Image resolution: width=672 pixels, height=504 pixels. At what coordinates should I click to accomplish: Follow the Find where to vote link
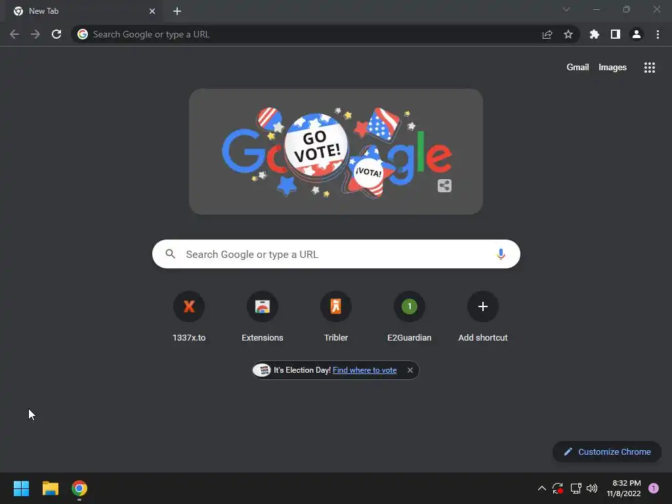pos(365,370)
